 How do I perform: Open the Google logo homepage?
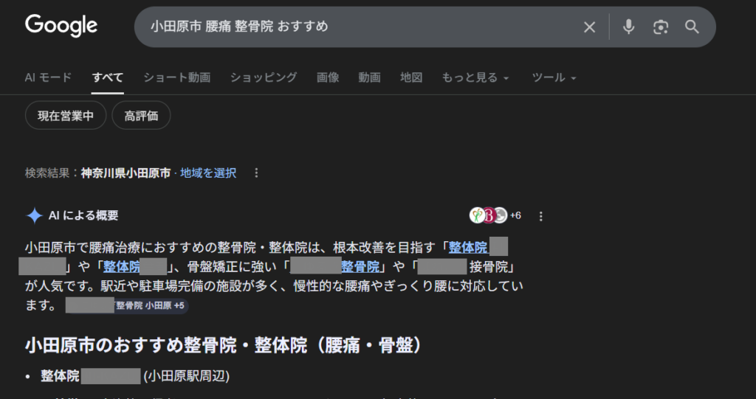point(61,26)
